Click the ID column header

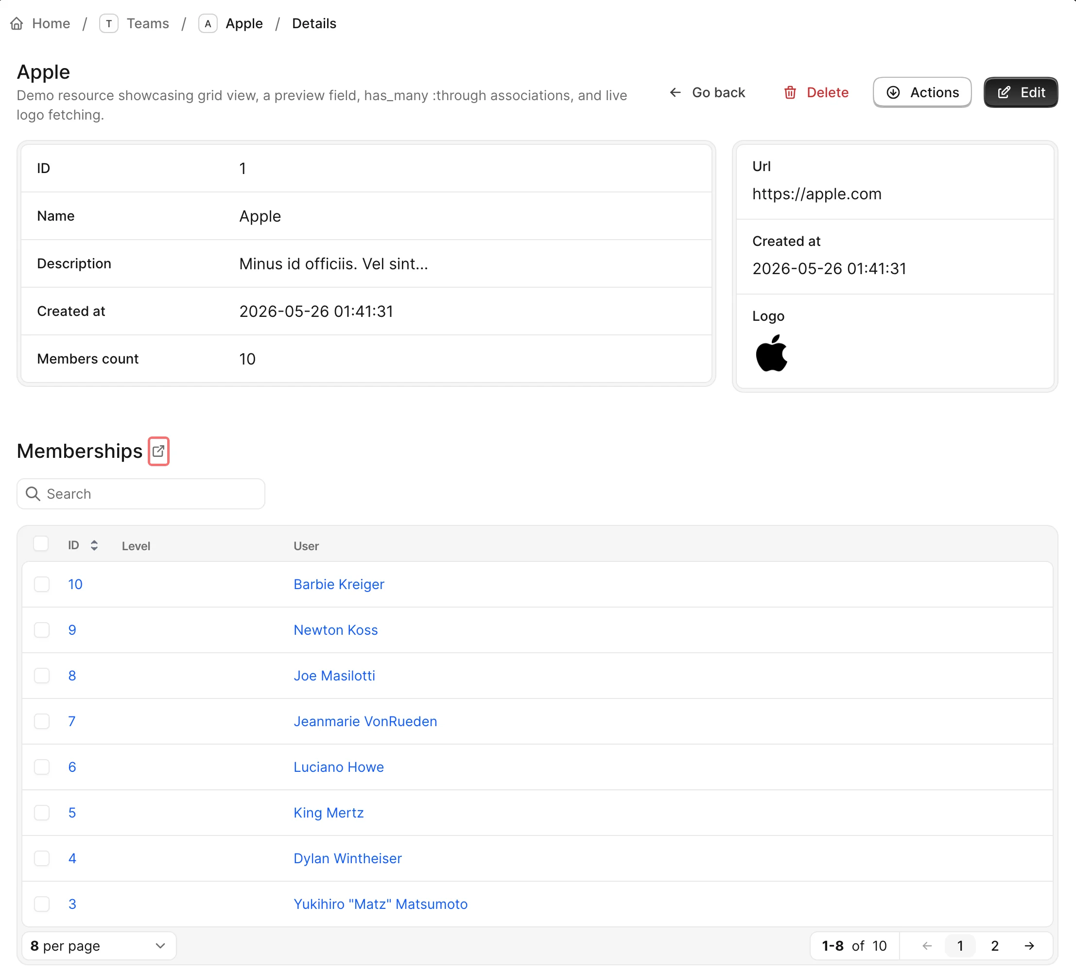point(74,545)
